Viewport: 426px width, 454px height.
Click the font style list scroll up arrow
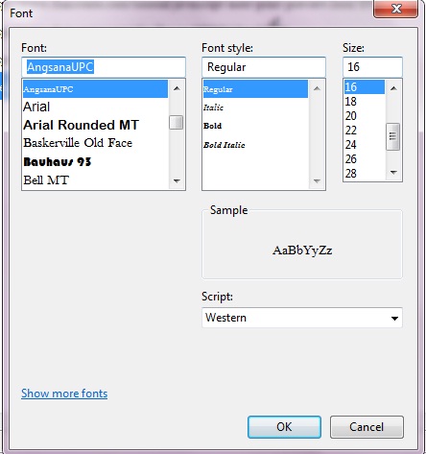pyautogui.click(x=317, y=88)
